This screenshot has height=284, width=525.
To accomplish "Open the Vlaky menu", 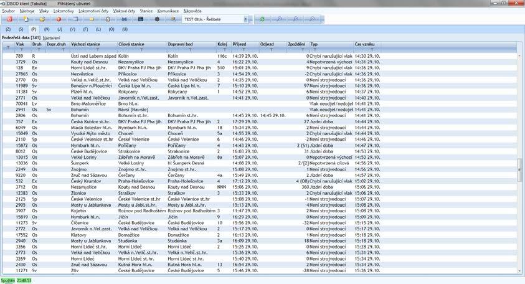I will click(44, 11).
